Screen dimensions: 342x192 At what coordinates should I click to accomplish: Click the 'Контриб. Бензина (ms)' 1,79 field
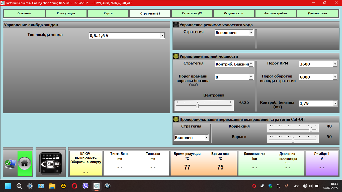318,103
